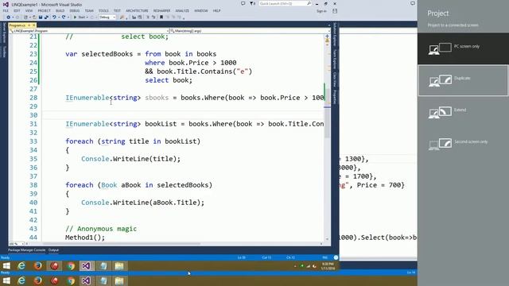Click the Redo arrow icon

(64, 17)
